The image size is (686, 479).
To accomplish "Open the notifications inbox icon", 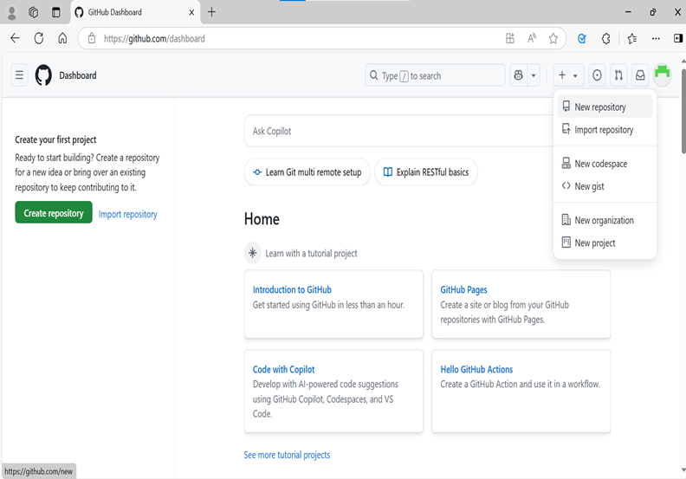I will pyautogui.click(x=640, y=75).
